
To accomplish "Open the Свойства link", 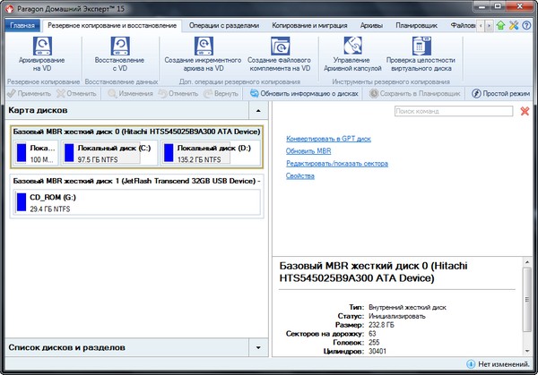I will 300,175.
